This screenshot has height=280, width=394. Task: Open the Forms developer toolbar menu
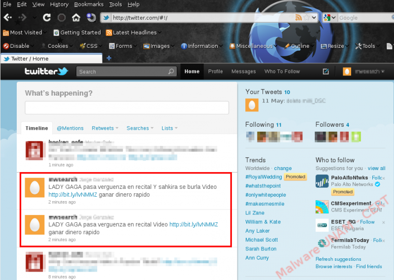pos(123,46)
